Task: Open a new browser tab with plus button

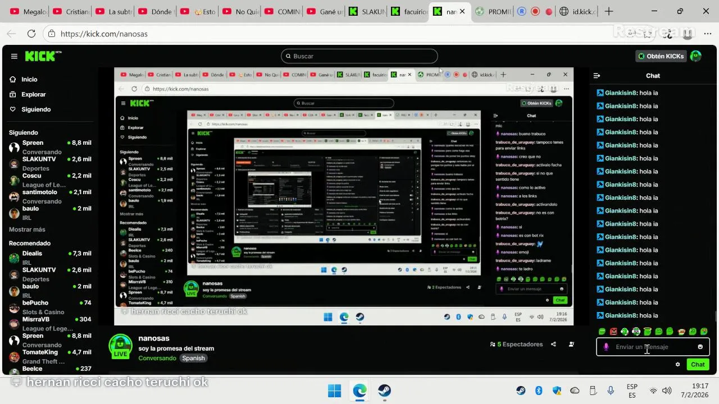Action: click(x=609, y=11)
